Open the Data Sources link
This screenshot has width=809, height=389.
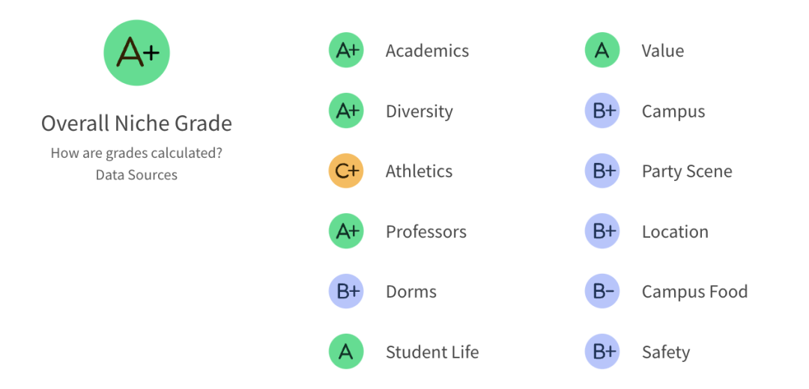(137, 174)
